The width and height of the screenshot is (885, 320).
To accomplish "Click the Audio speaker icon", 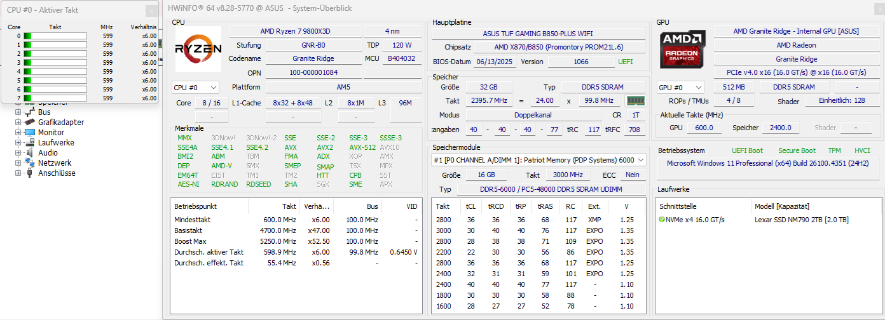I will (29, 152).
